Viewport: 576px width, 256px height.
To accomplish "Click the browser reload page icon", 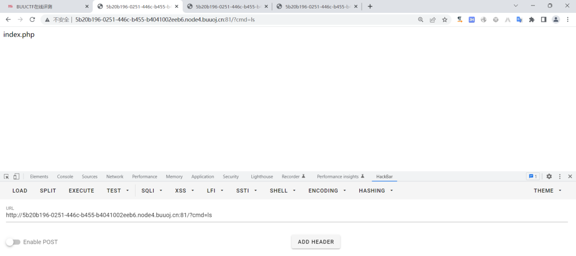I will 32,19.
